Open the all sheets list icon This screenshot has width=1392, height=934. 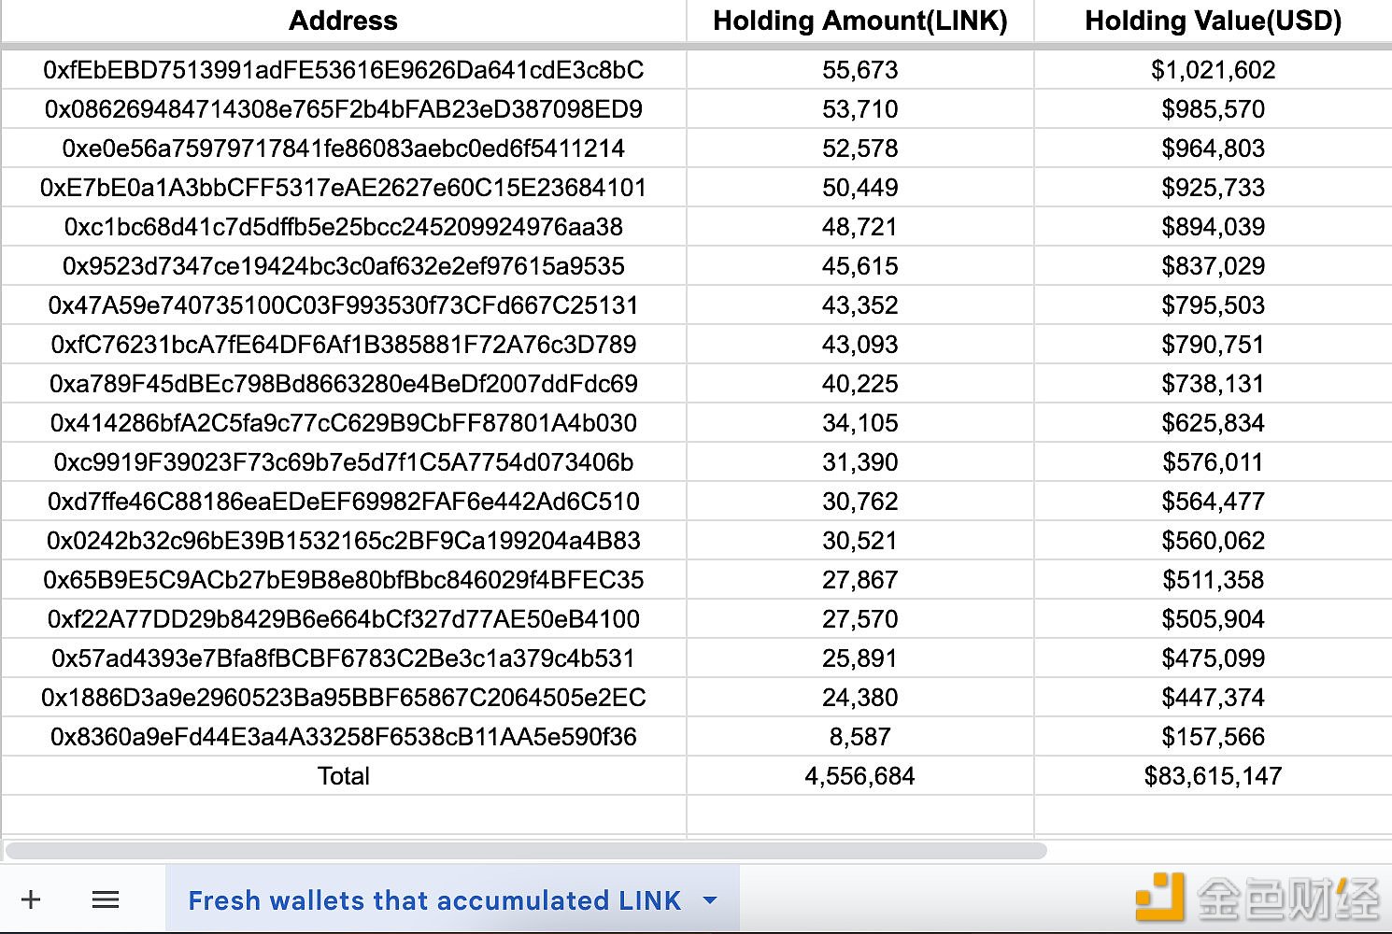106,899
